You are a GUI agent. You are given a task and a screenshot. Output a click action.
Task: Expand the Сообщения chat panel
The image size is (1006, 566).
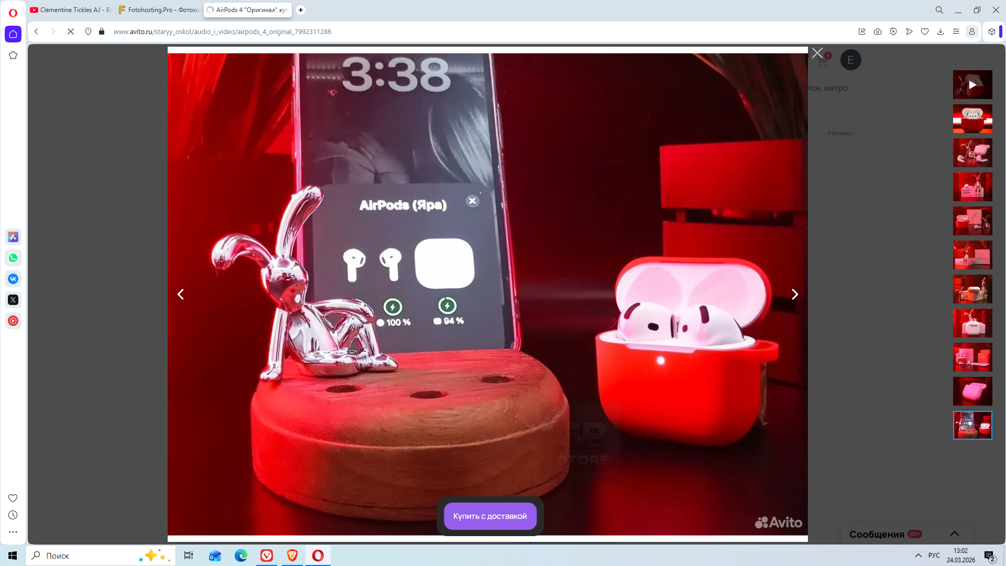pos(954,534)
